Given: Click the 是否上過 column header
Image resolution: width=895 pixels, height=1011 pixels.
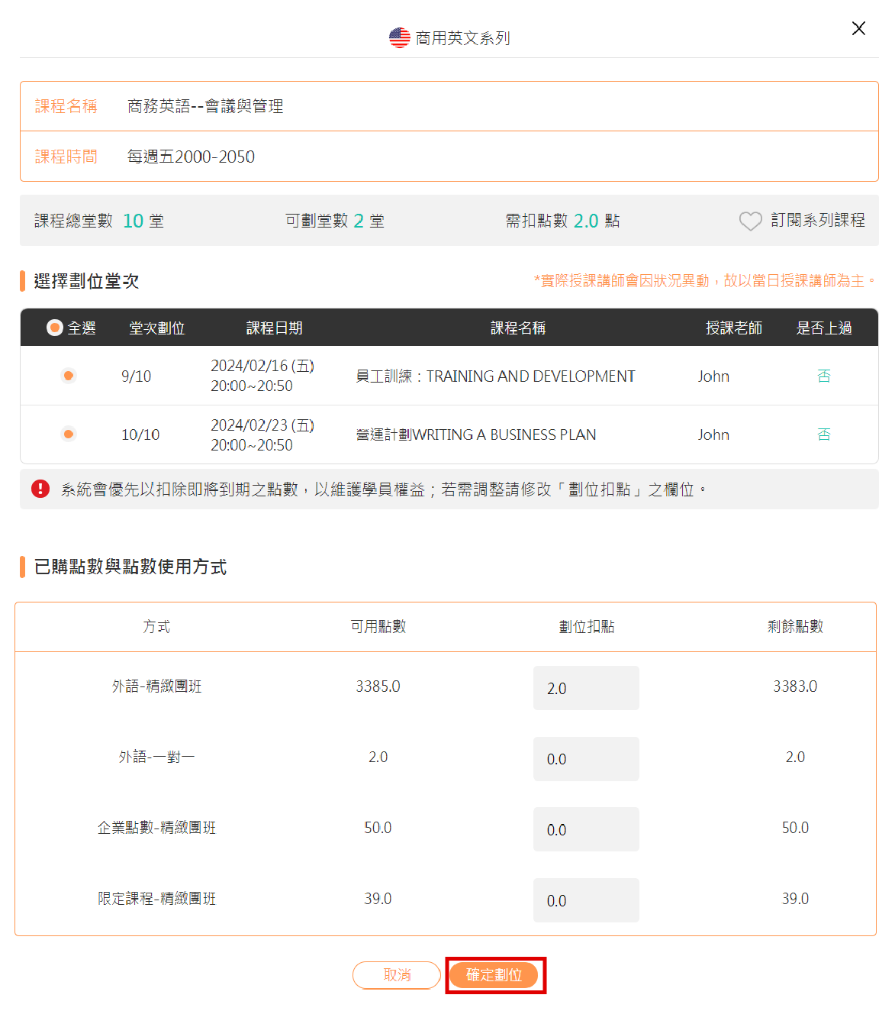Looking at the screenshot, I should pos(824,328).
